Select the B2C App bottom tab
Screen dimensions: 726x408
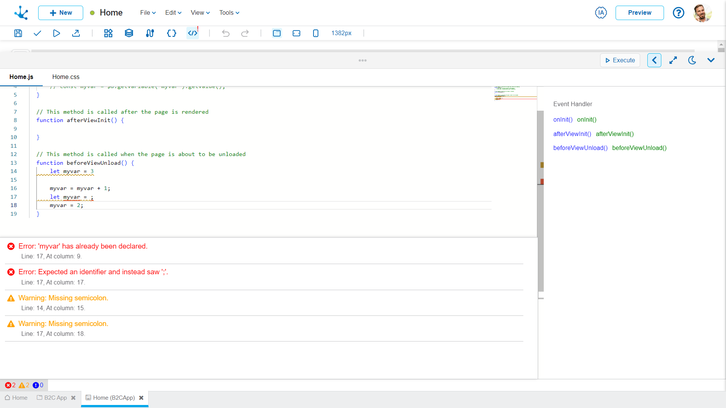[x=55, y=398]
